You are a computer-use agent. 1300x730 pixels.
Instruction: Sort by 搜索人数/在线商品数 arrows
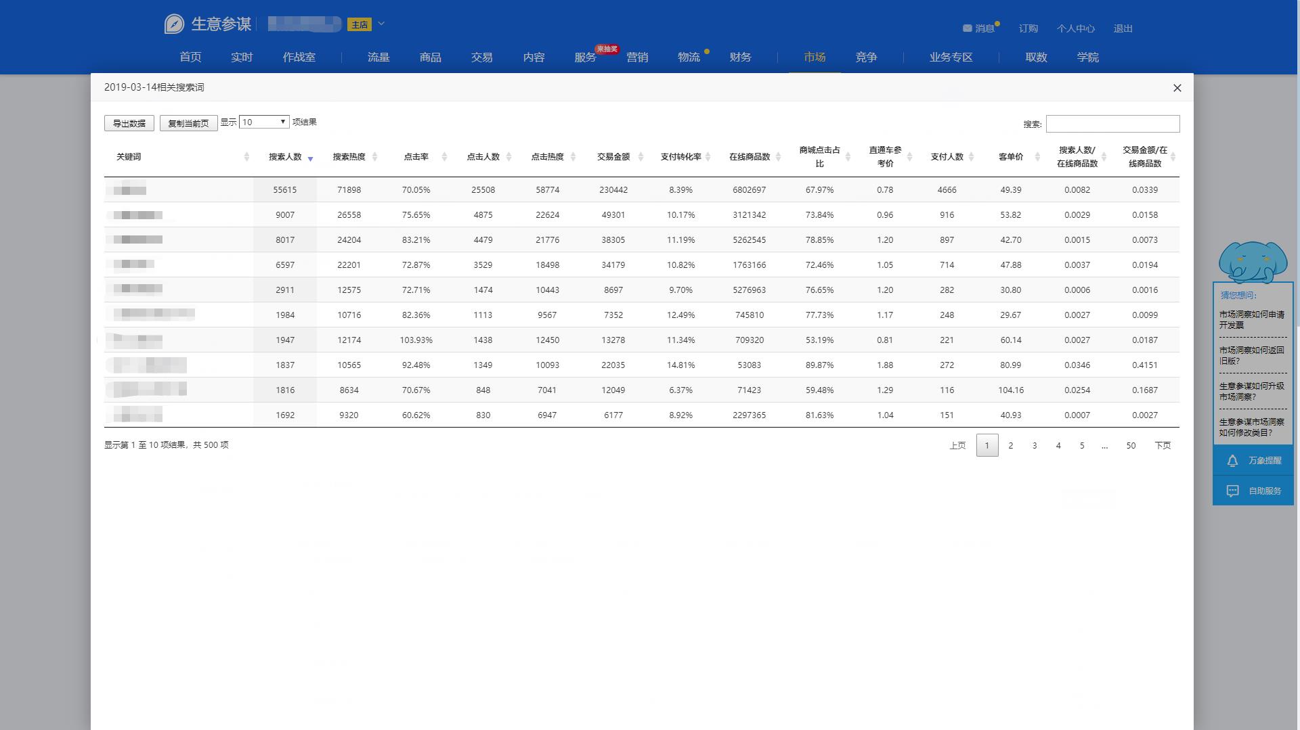[x=1104, y=157]
